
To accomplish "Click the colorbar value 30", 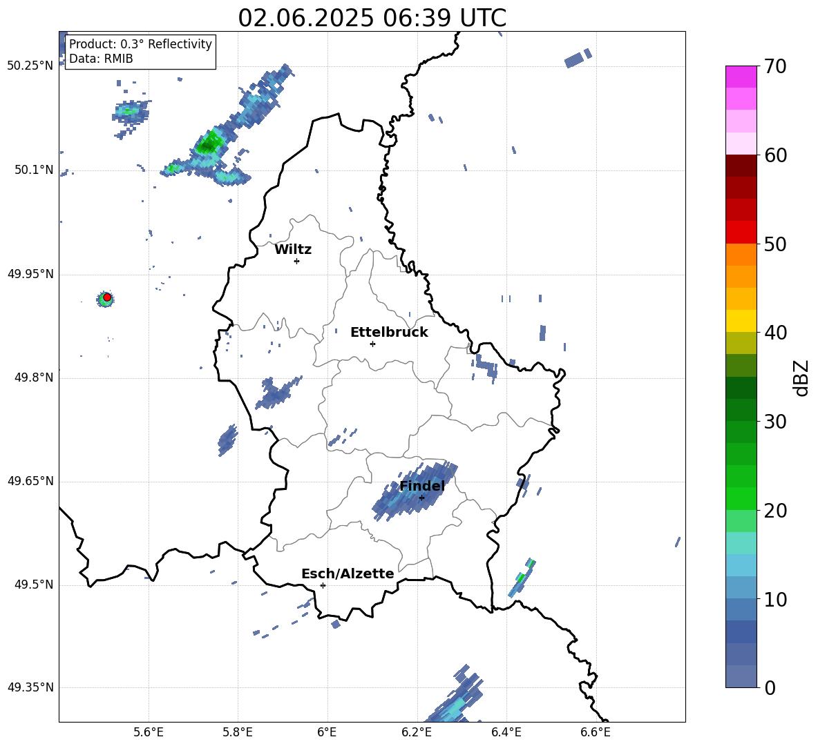I will pyautogui.click(x=775, y=422).
